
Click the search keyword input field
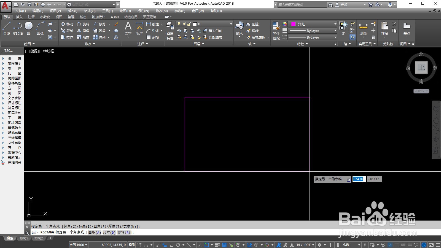(x=302, y=5)
